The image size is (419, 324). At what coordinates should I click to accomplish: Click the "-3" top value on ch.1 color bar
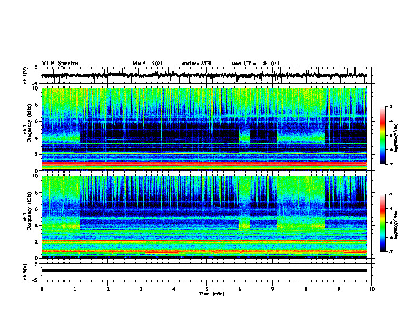(390, 107)
